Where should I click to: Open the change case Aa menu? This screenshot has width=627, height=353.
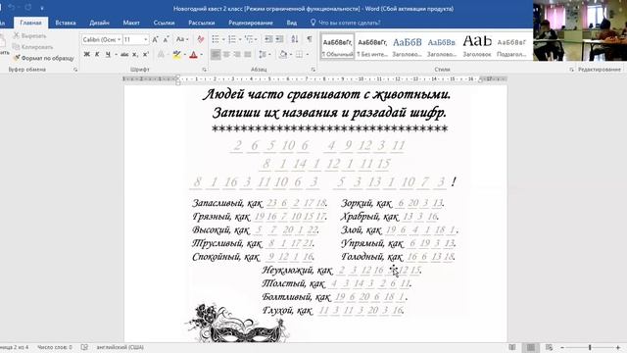coord(182,39)
